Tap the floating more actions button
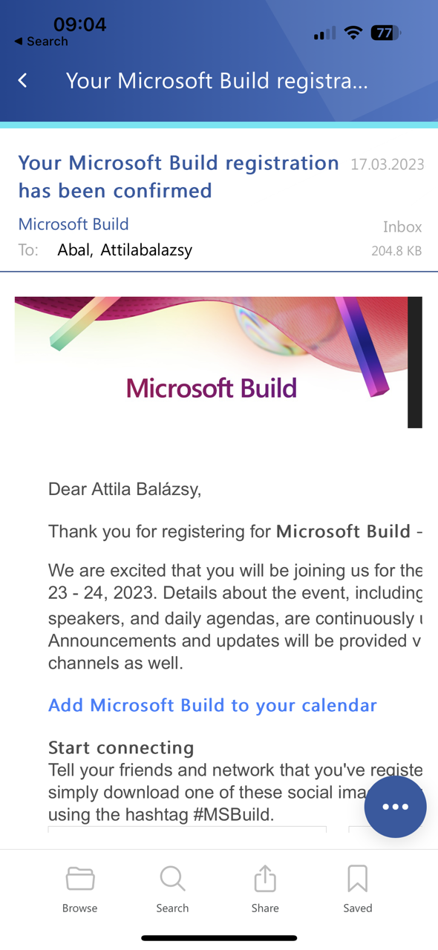The image size is (438, 950). click(395, 807)
